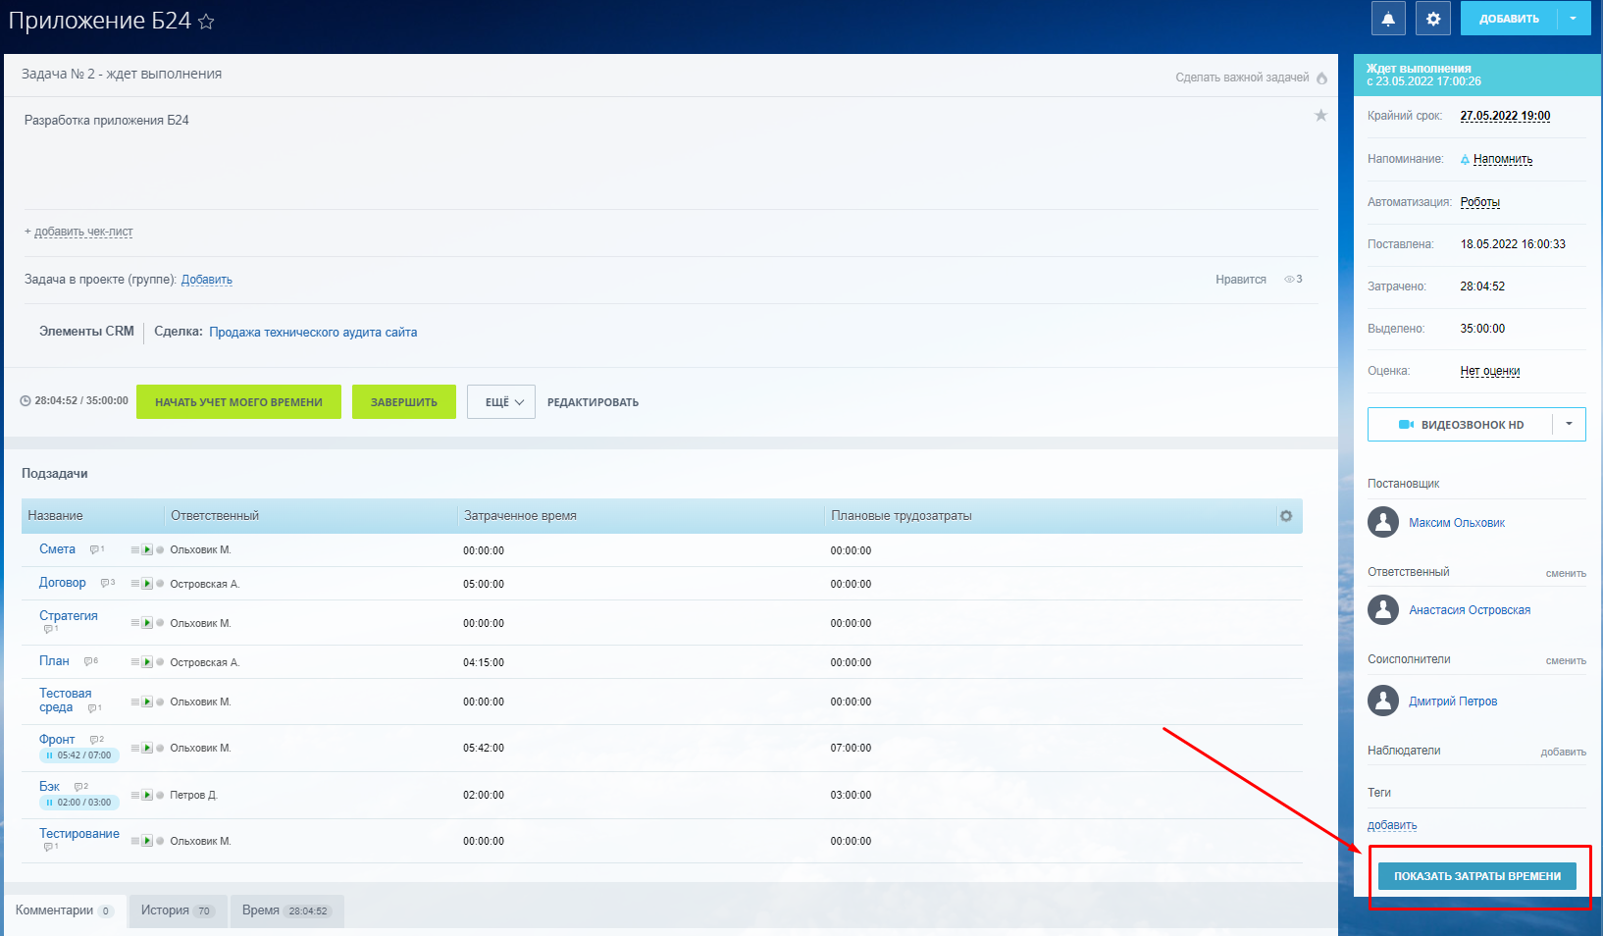Click the notifications bell icon in header
Viewport: 1603px width, 936px height.
point(1388,19)
